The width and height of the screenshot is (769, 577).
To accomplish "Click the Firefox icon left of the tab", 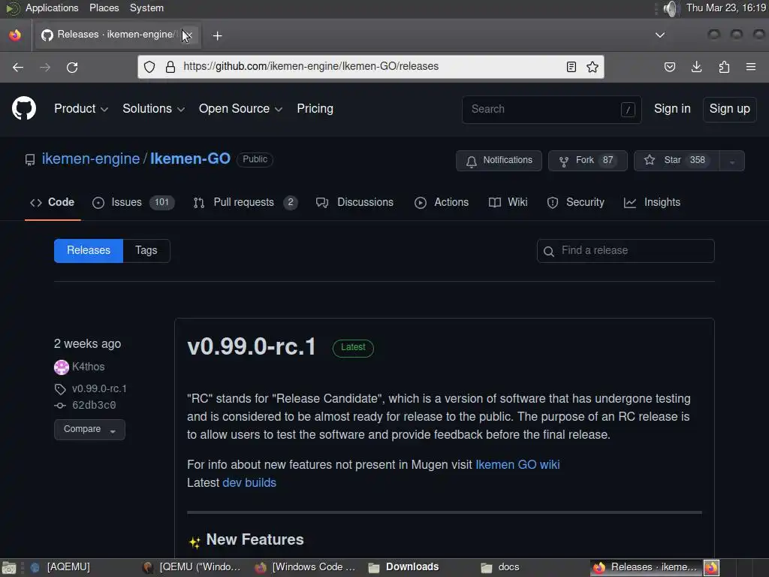I will 15,35.
